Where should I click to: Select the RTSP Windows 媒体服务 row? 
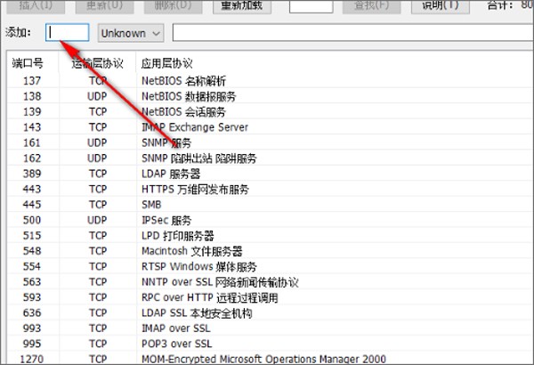(x=199, y=267)
